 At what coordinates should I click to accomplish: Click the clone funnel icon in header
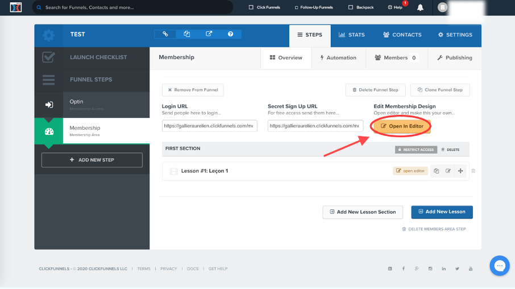coord(187,34)
